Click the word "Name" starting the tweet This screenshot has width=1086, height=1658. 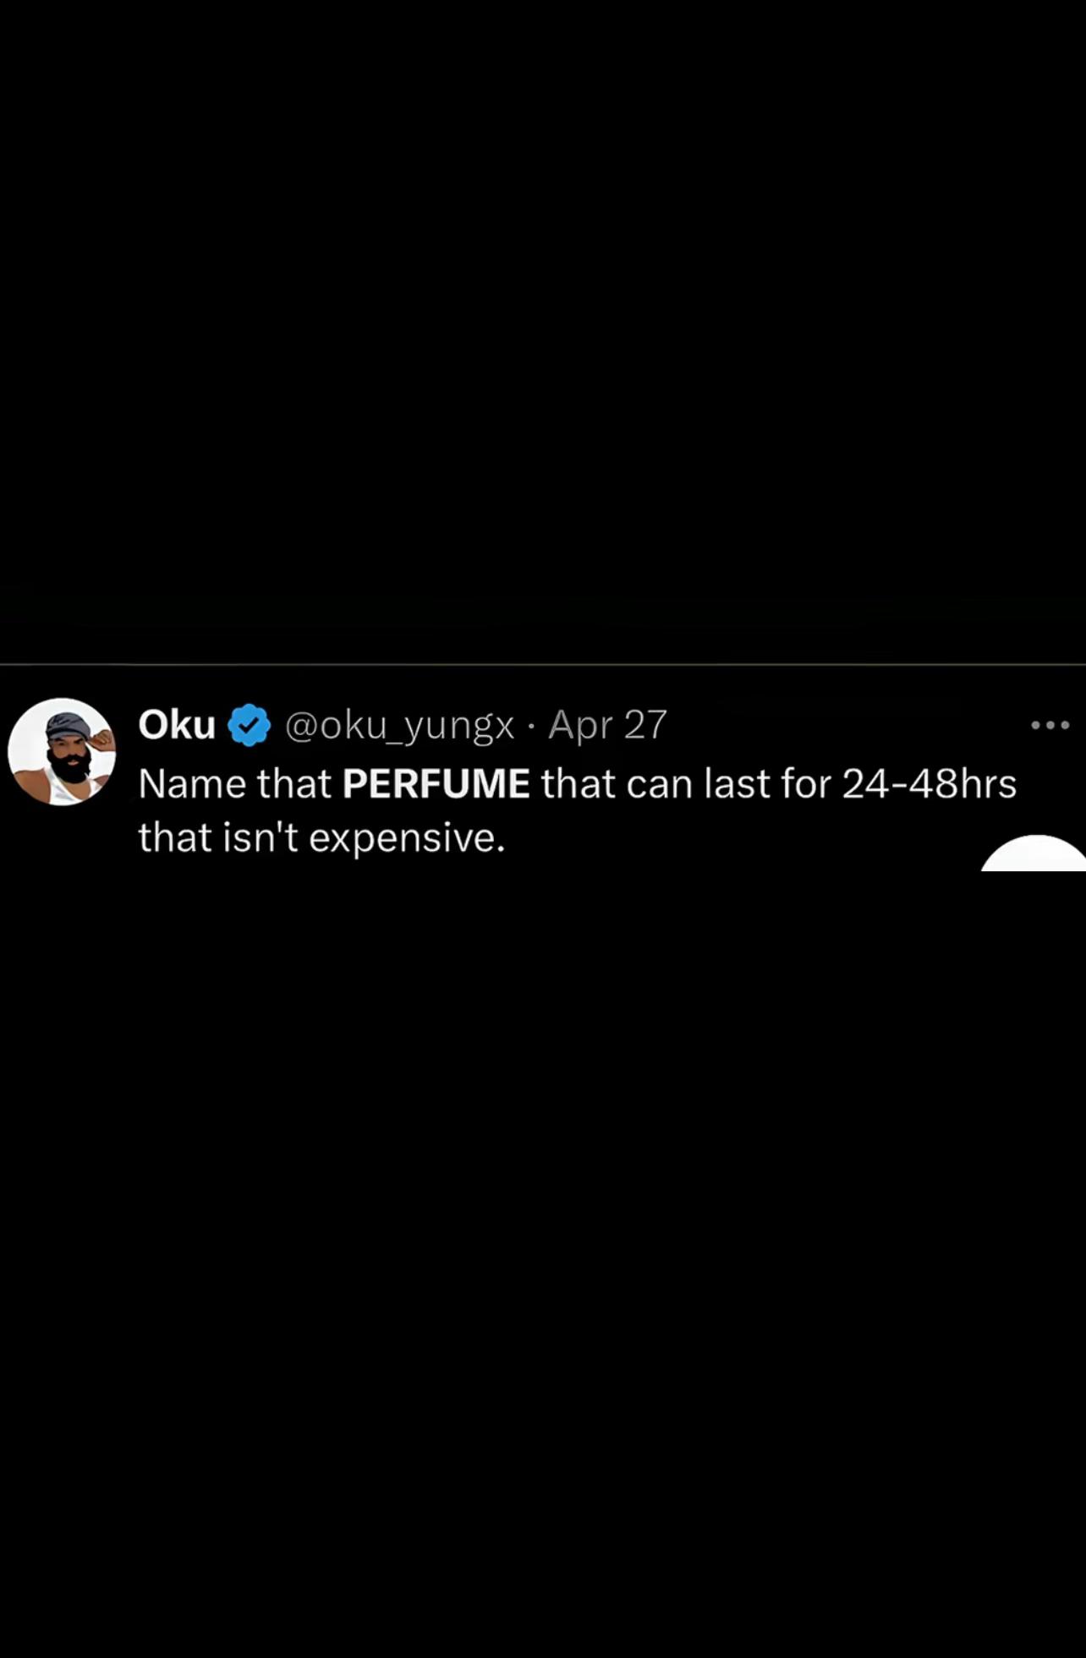click(192, 784)
